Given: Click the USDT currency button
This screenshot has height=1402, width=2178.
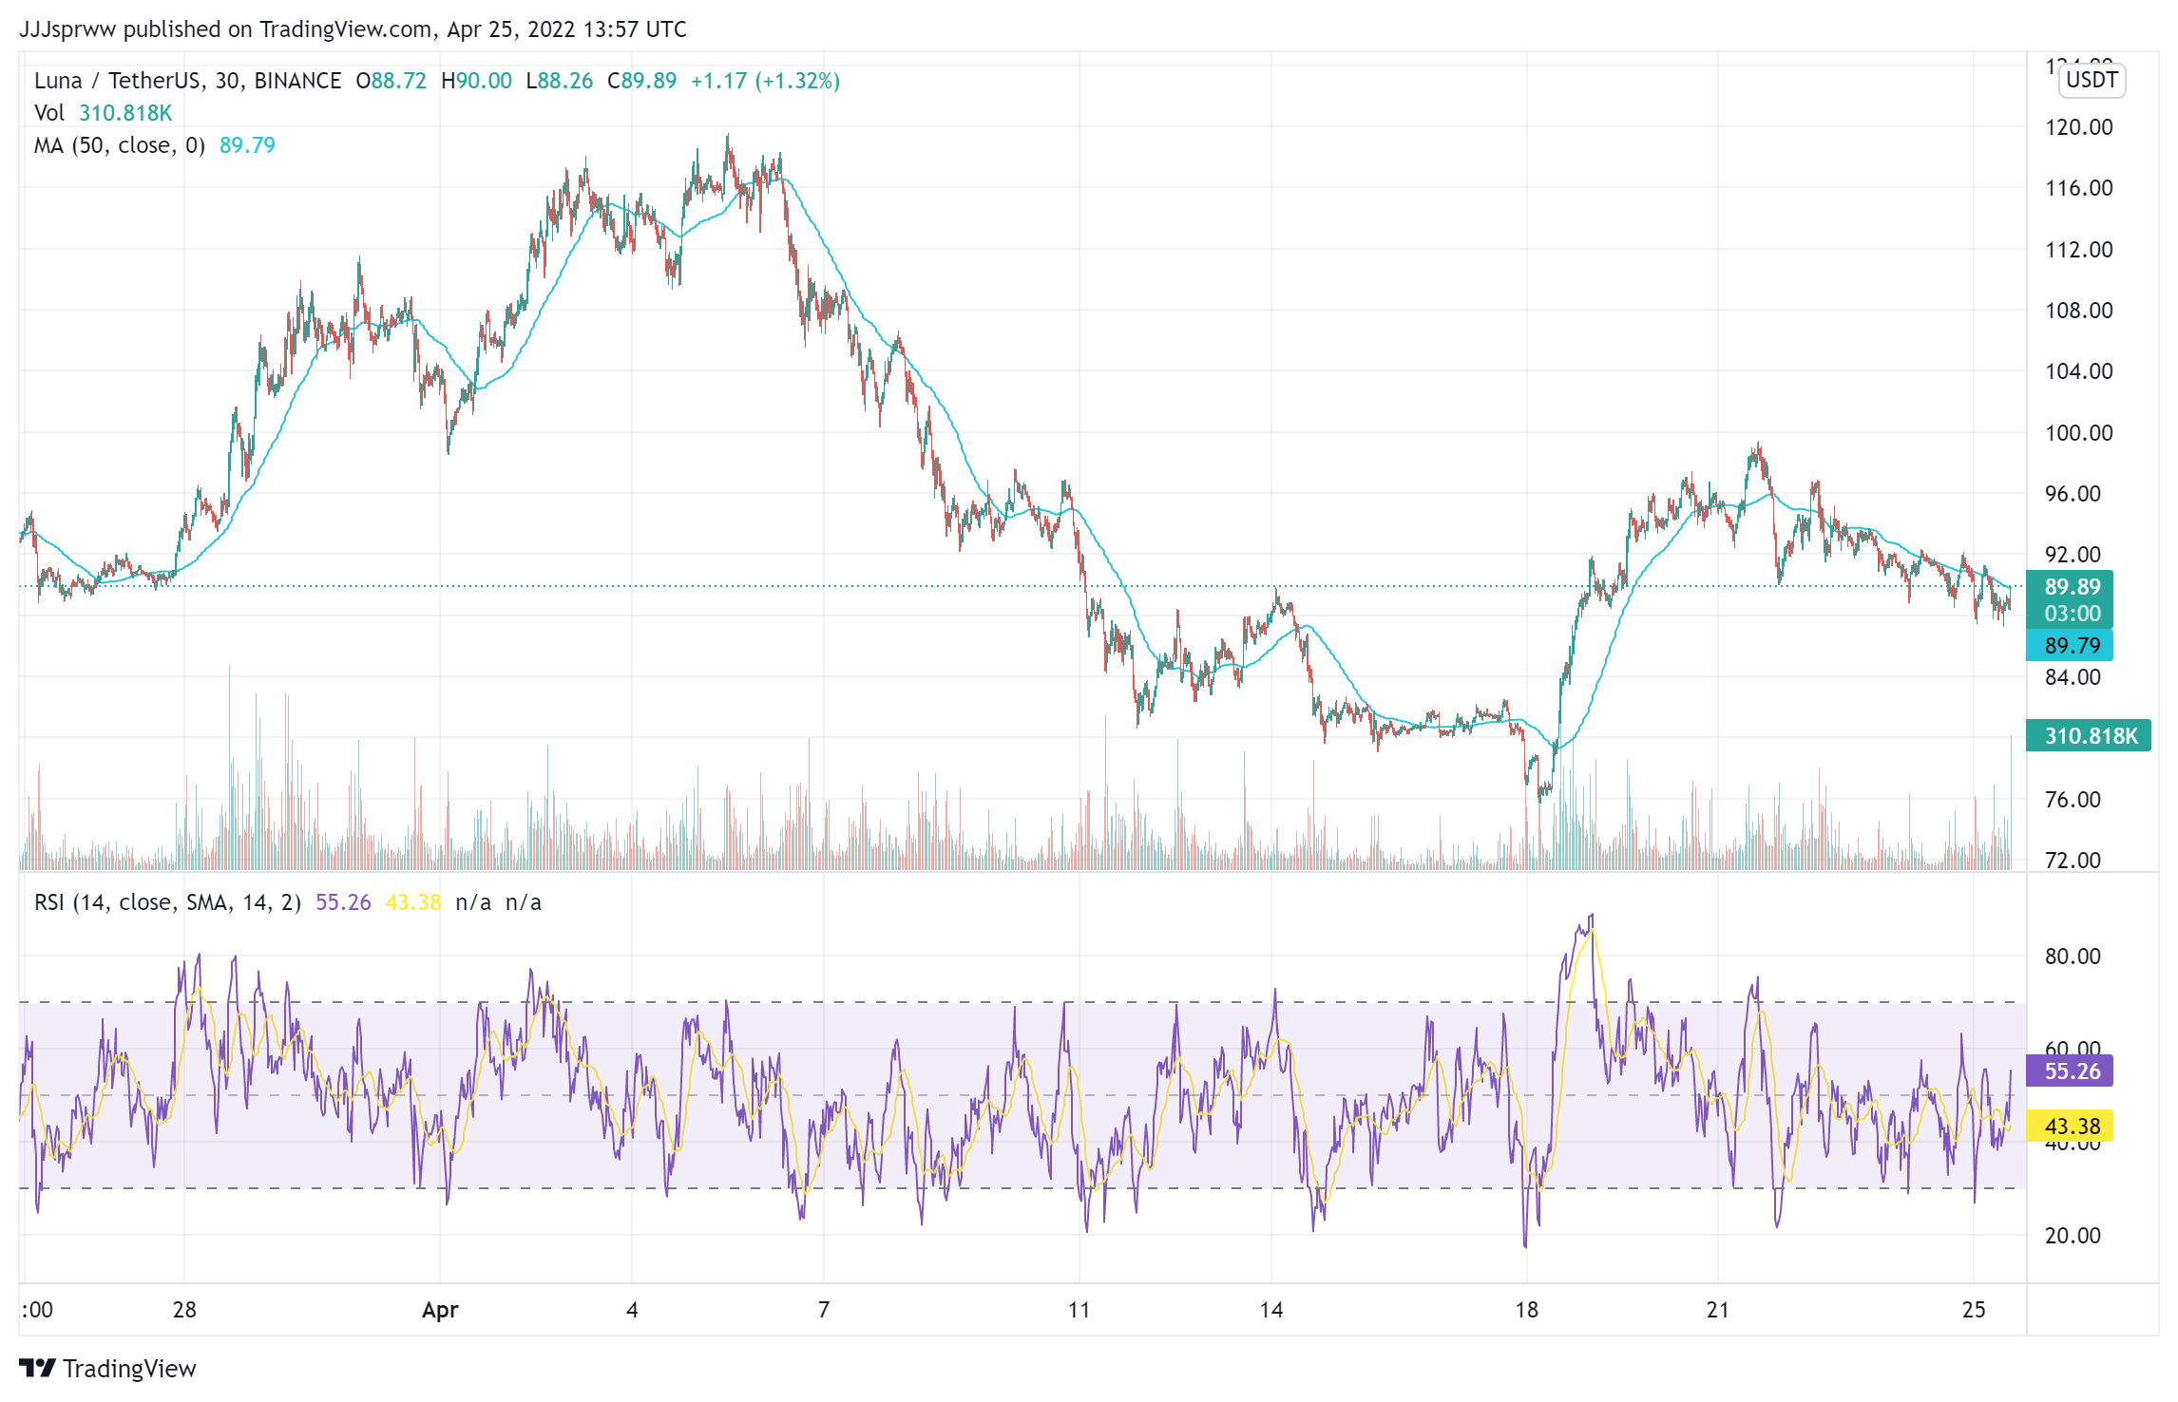Looking at the screenshot, I should 2092,80.
